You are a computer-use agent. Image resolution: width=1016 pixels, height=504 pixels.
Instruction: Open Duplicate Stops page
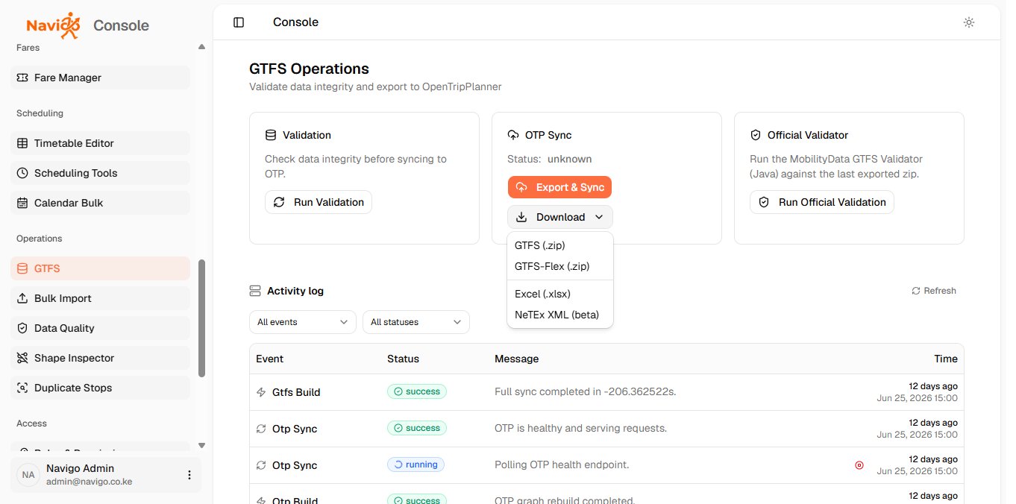tap(100, 388)
